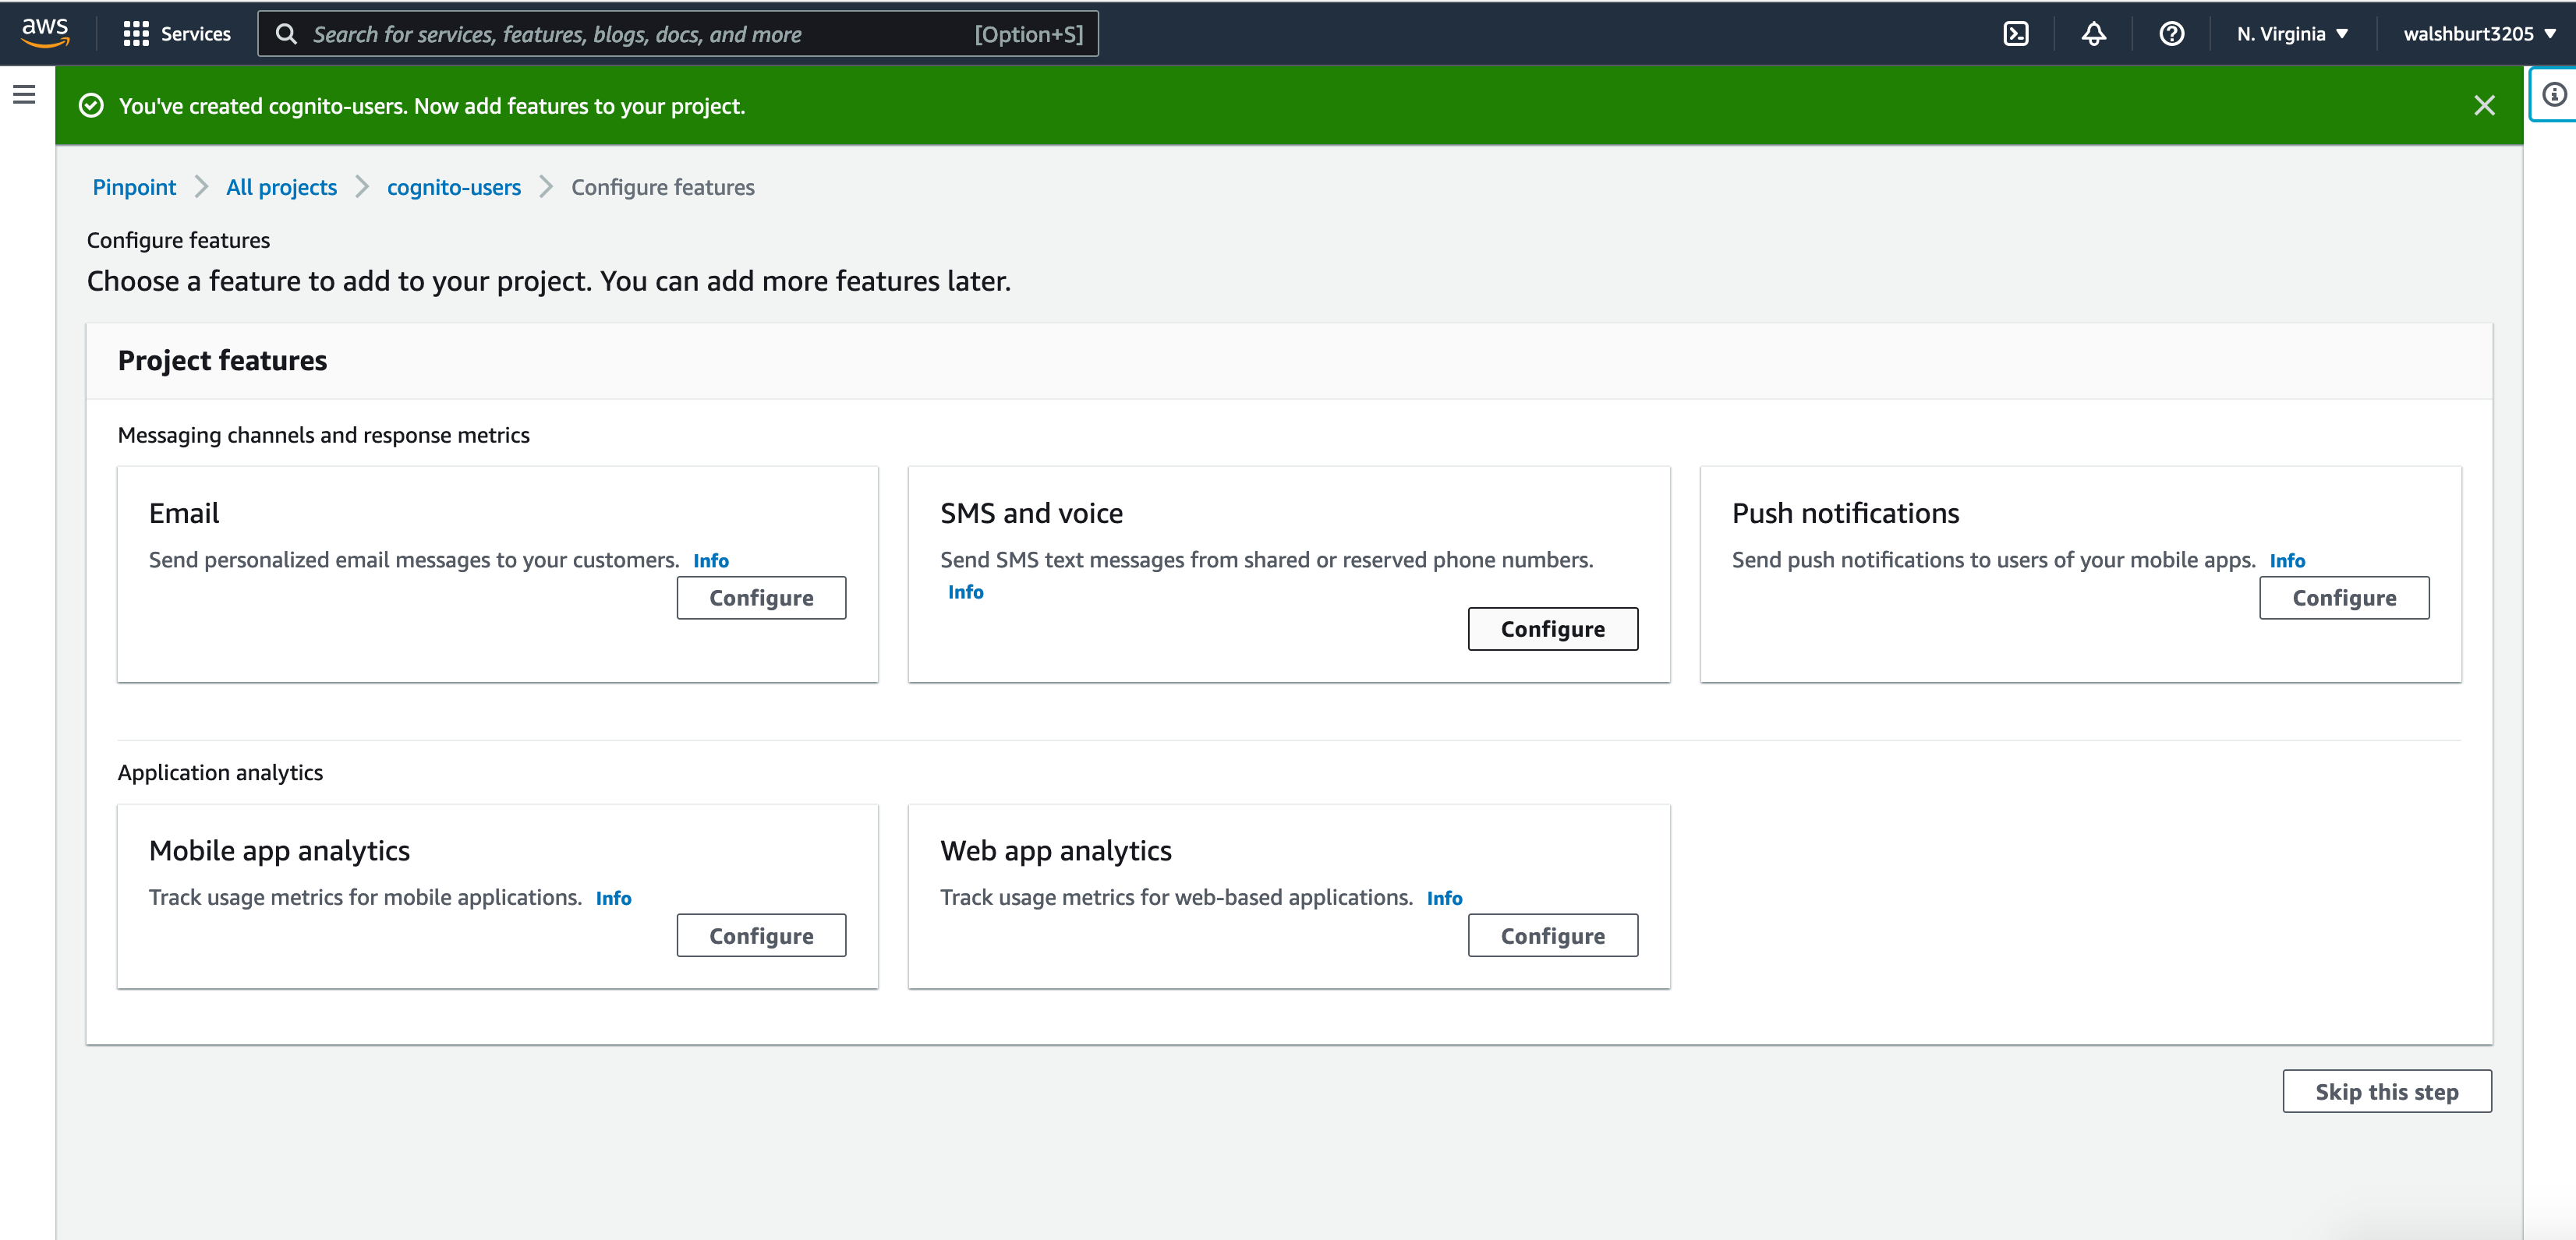Click the magnifier icon in the search bar
2576x1240 pixels.
pos(286,34)
